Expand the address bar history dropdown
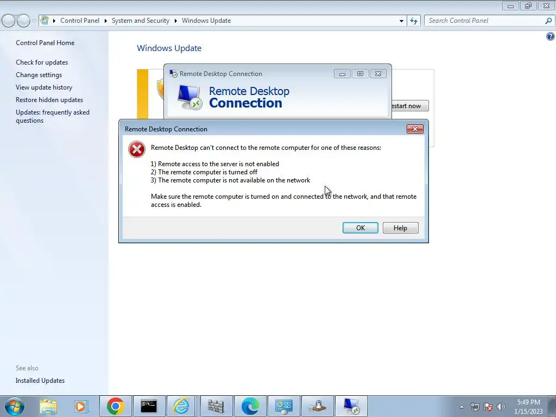This screenshot has height=417, width=556. (401, 21)
